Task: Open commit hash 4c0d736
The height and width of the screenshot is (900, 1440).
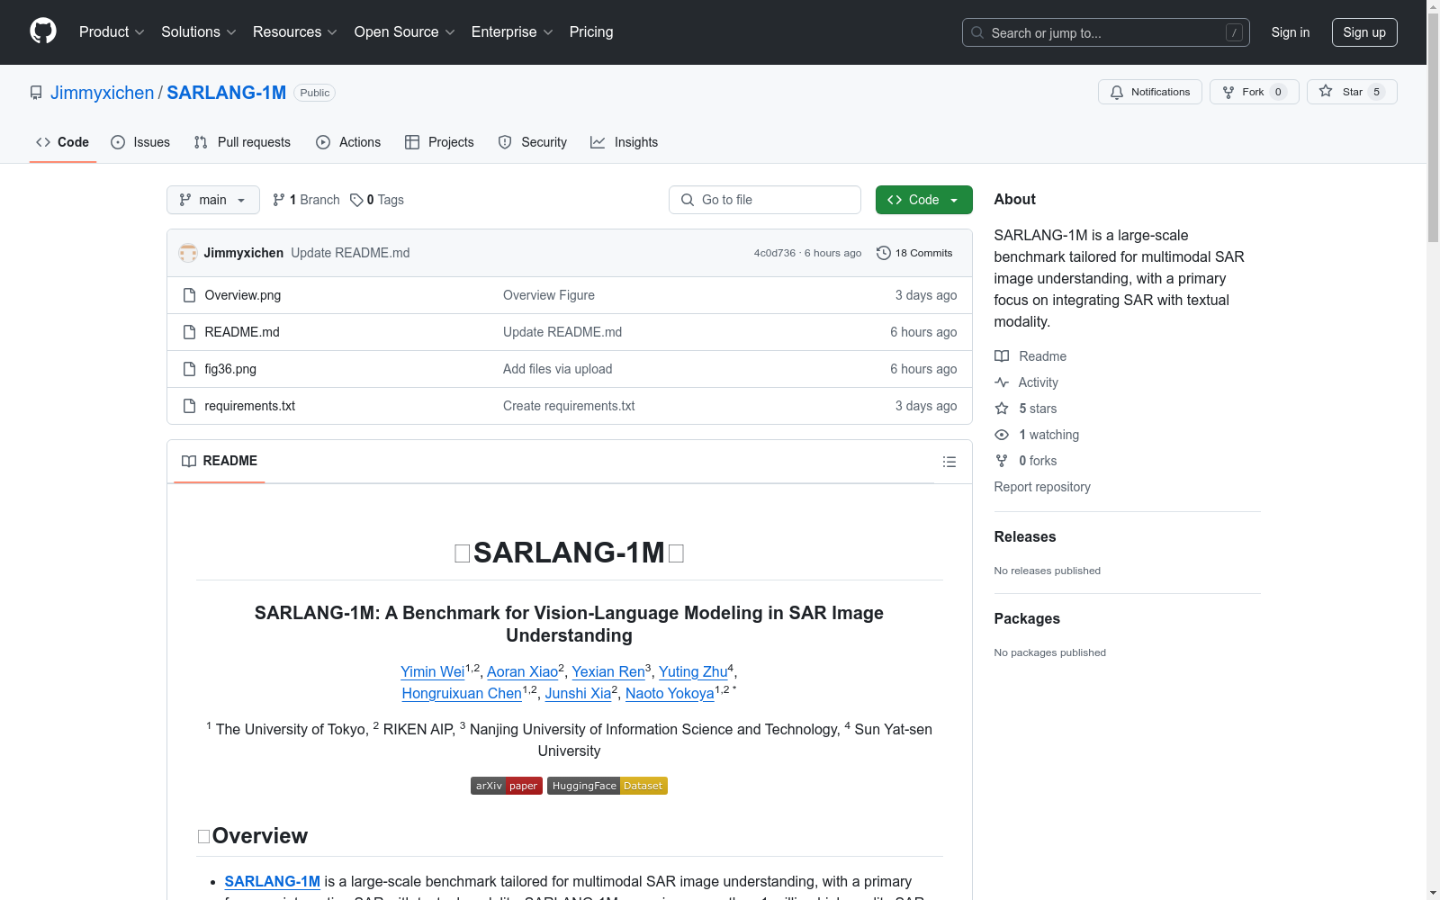Action: coord(775,253)
